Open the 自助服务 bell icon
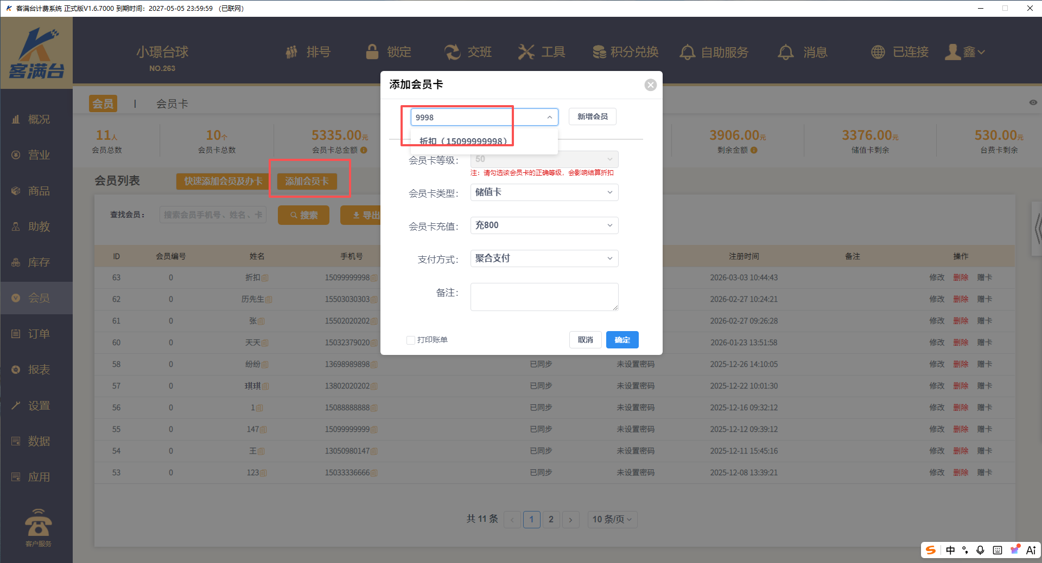The height and width of the screenshot is (563, 1042). click(x=688, y=52)
